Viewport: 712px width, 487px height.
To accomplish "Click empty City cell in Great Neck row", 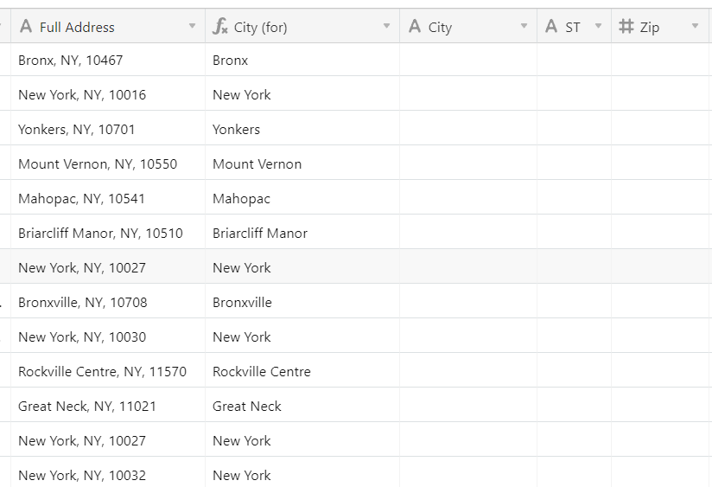I will 468,405.
